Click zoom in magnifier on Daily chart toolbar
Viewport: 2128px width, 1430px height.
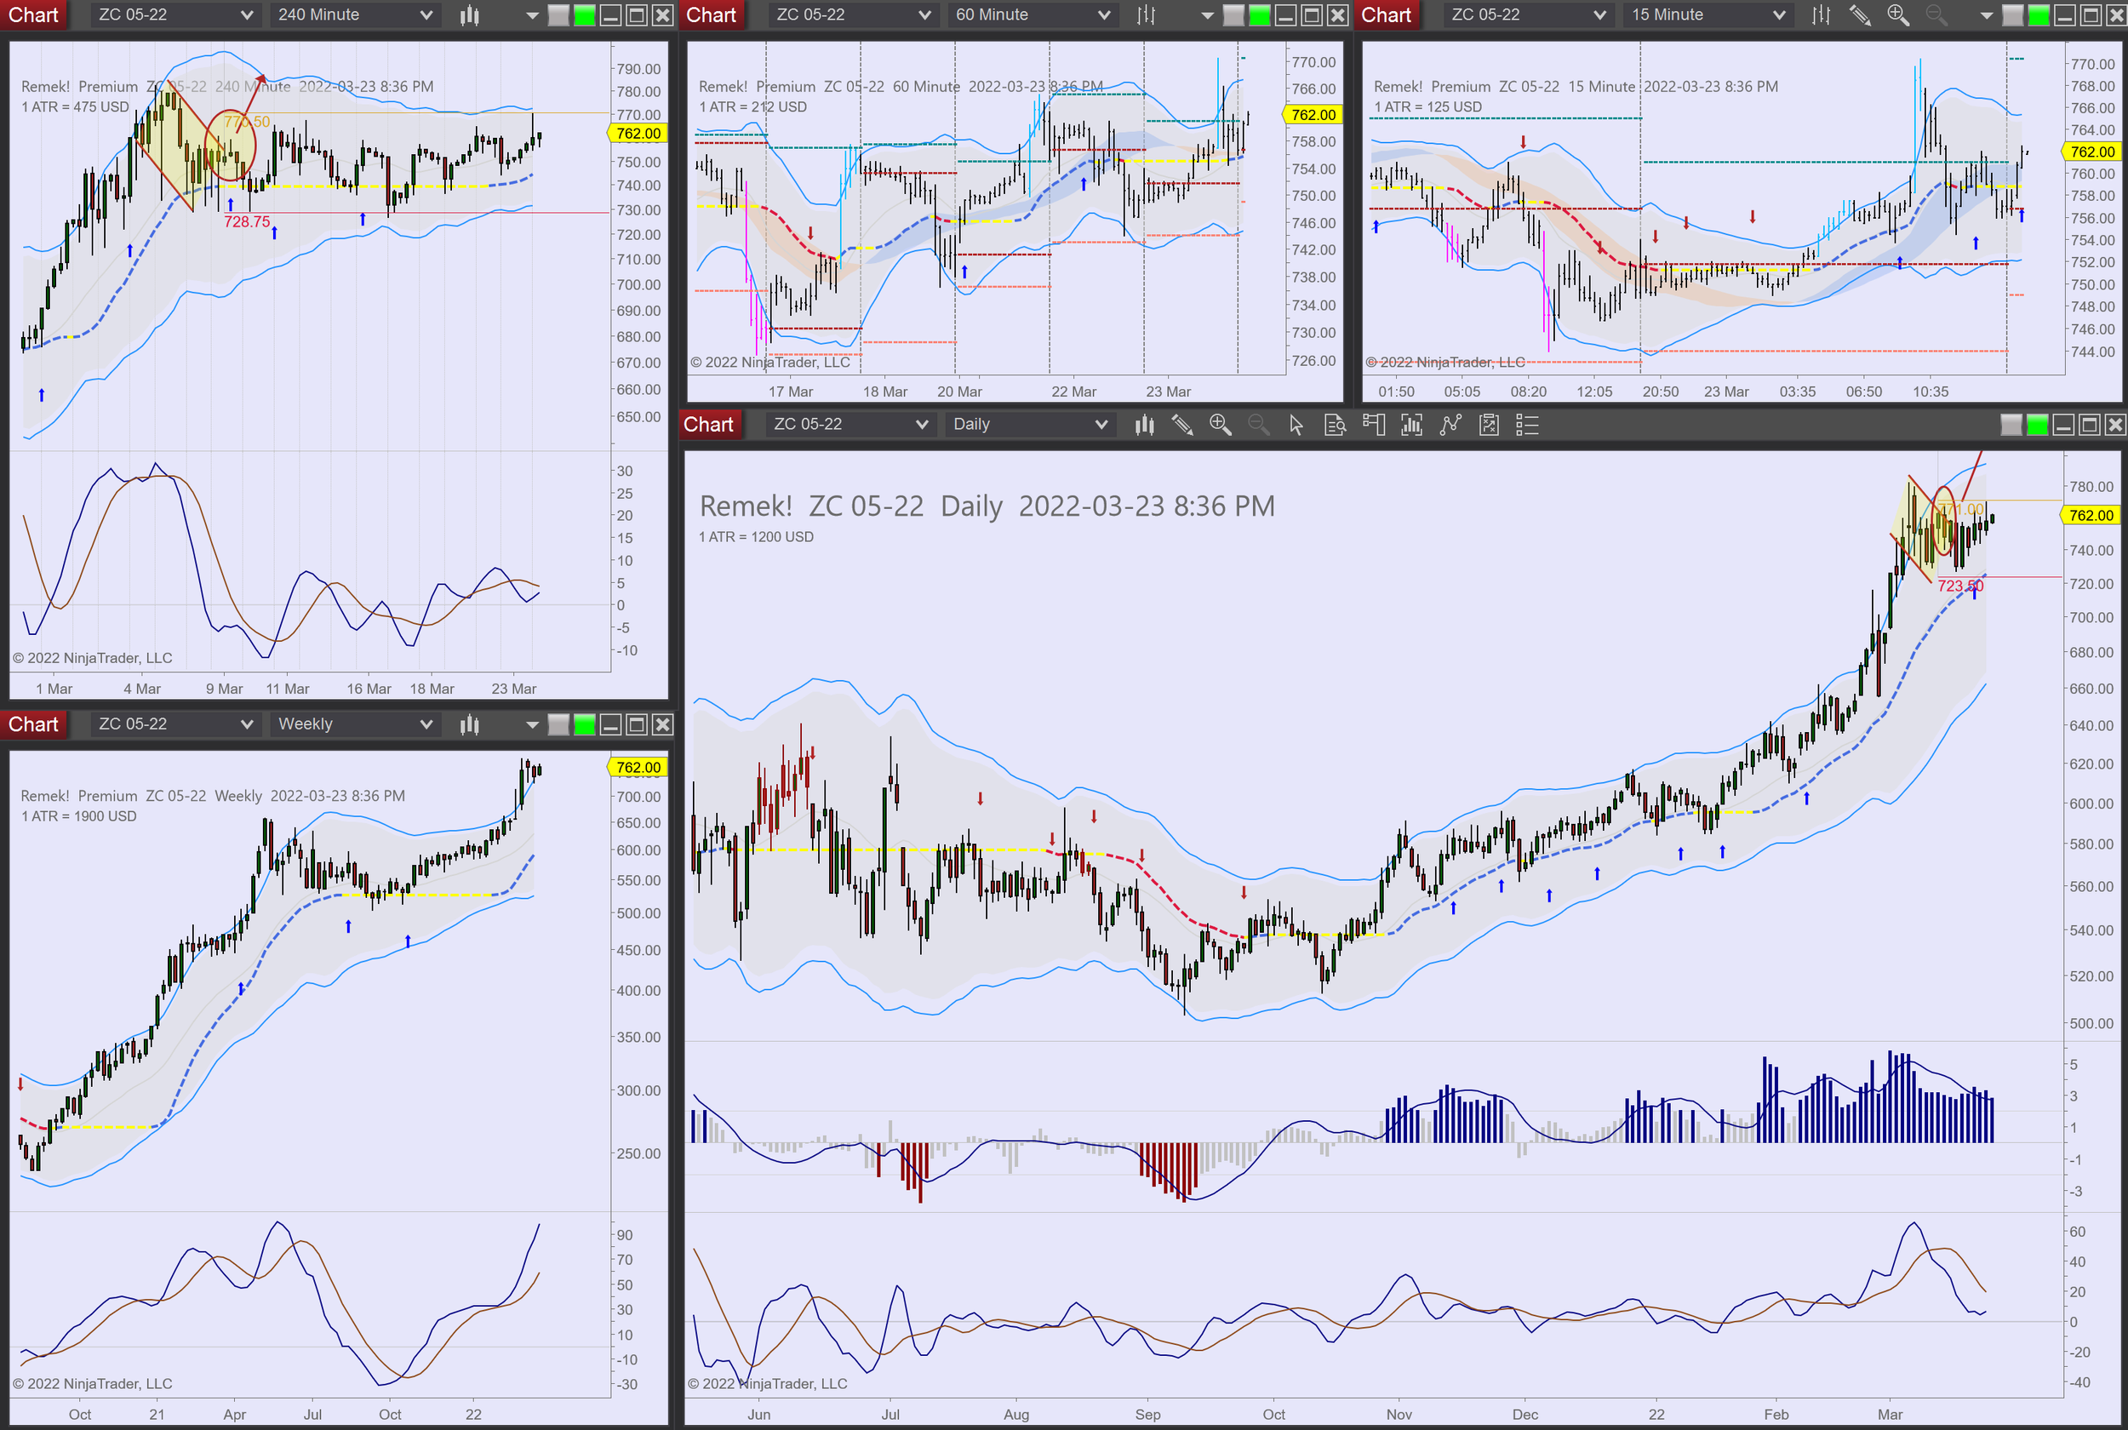[1220, 425]
